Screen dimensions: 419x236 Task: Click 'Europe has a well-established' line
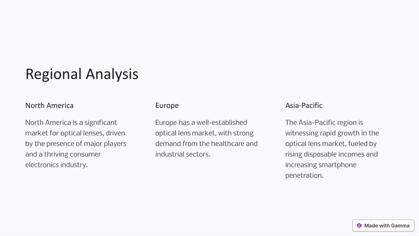click(x=201, y=123)
